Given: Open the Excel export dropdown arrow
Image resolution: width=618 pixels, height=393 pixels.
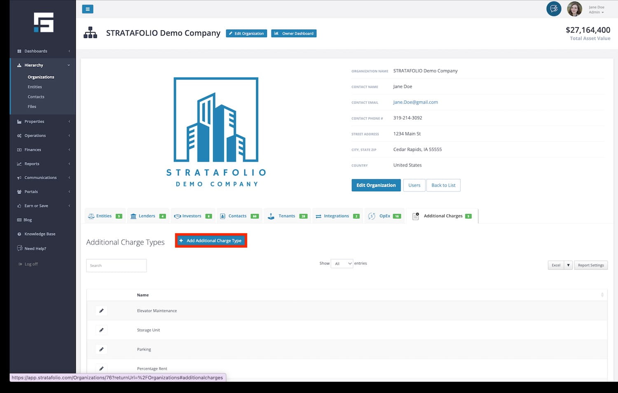Looking at the screenshot, I should tap(568, 265).
